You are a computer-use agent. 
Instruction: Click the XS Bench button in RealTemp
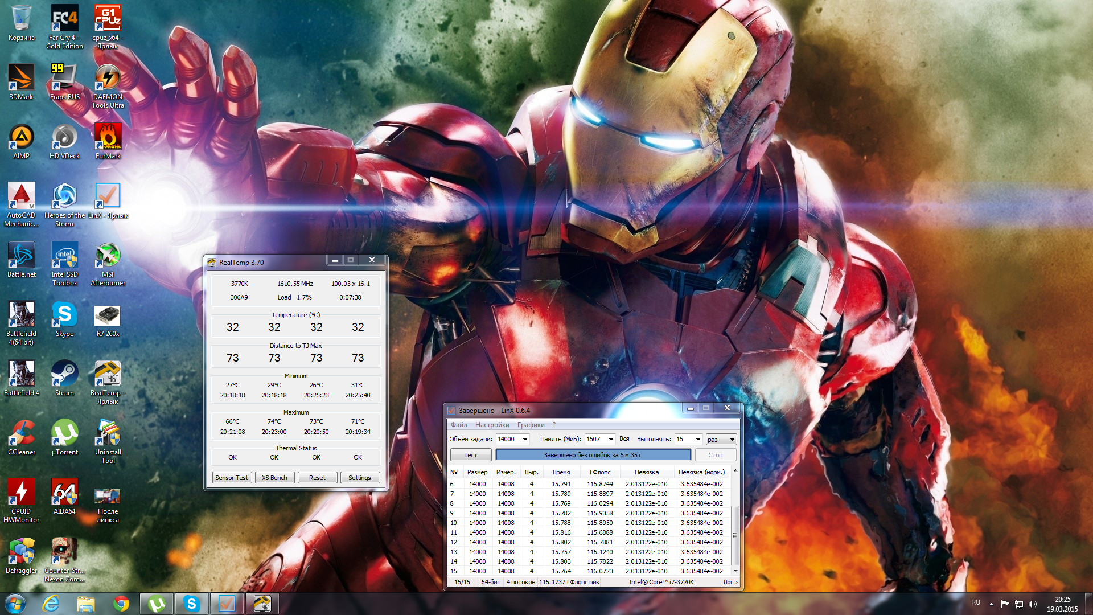274,478
